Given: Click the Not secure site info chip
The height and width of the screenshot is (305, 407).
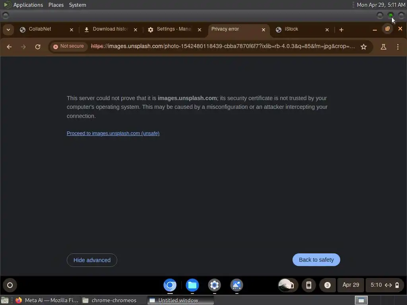Looking at the screenshot, I should (68, 46).
